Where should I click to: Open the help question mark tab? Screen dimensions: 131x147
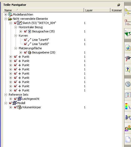128,70
